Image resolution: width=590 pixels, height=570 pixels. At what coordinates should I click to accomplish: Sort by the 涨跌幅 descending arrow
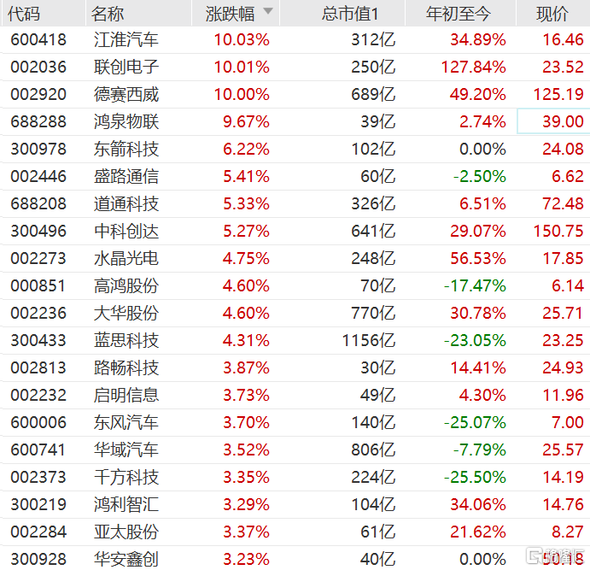(268, 11)
